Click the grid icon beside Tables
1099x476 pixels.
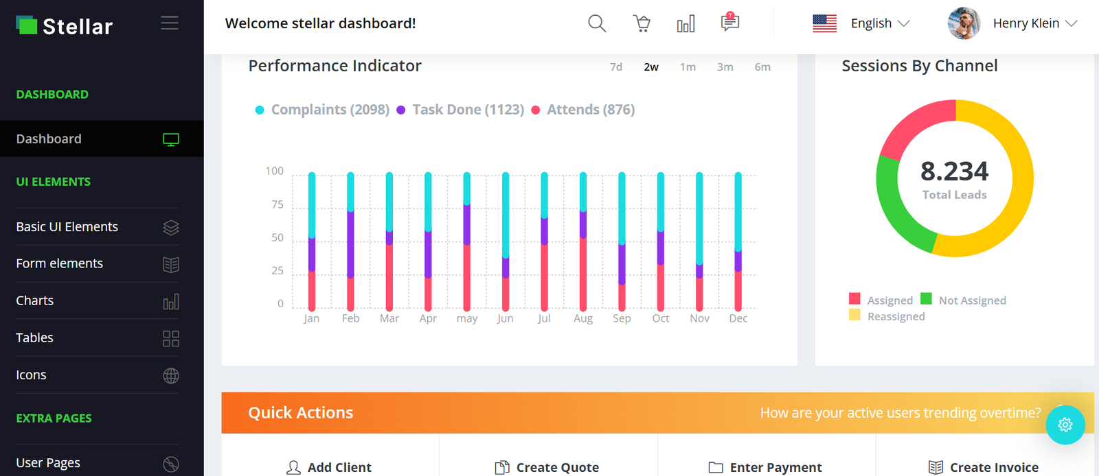[171, 338]
